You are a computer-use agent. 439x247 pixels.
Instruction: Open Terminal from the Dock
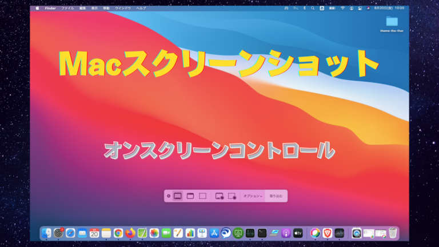pos(262,233)
